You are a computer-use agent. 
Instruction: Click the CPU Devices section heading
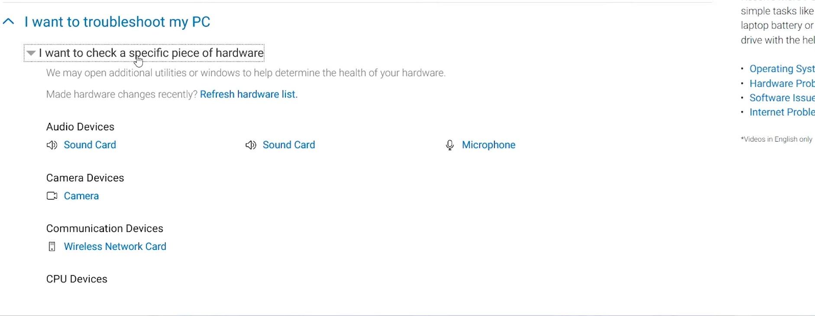coord(77,279)
